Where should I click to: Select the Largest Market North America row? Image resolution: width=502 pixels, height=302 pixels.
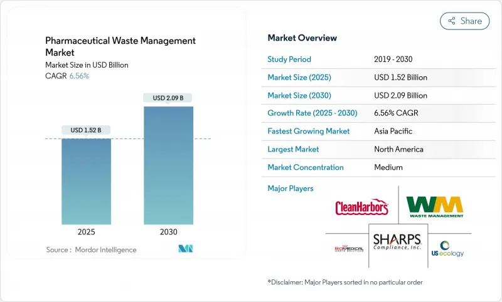[x=381, y=149]
